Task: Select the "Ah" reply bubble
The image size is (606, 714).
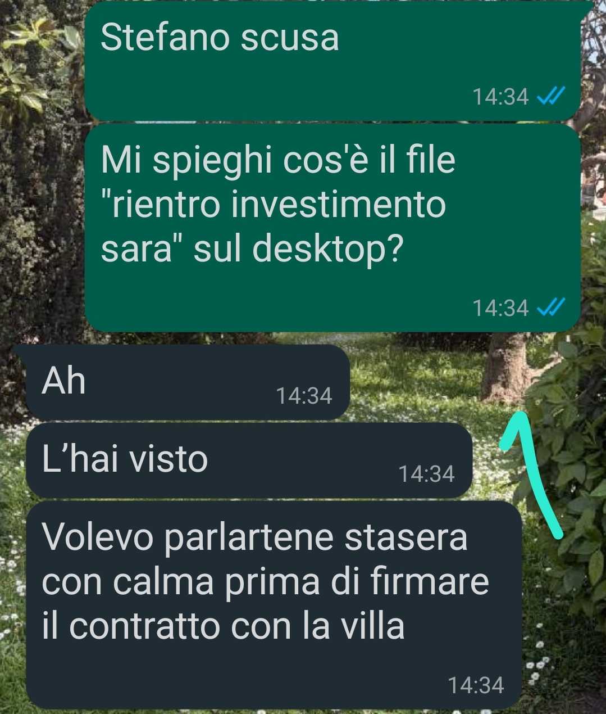Action: point(188,382)
